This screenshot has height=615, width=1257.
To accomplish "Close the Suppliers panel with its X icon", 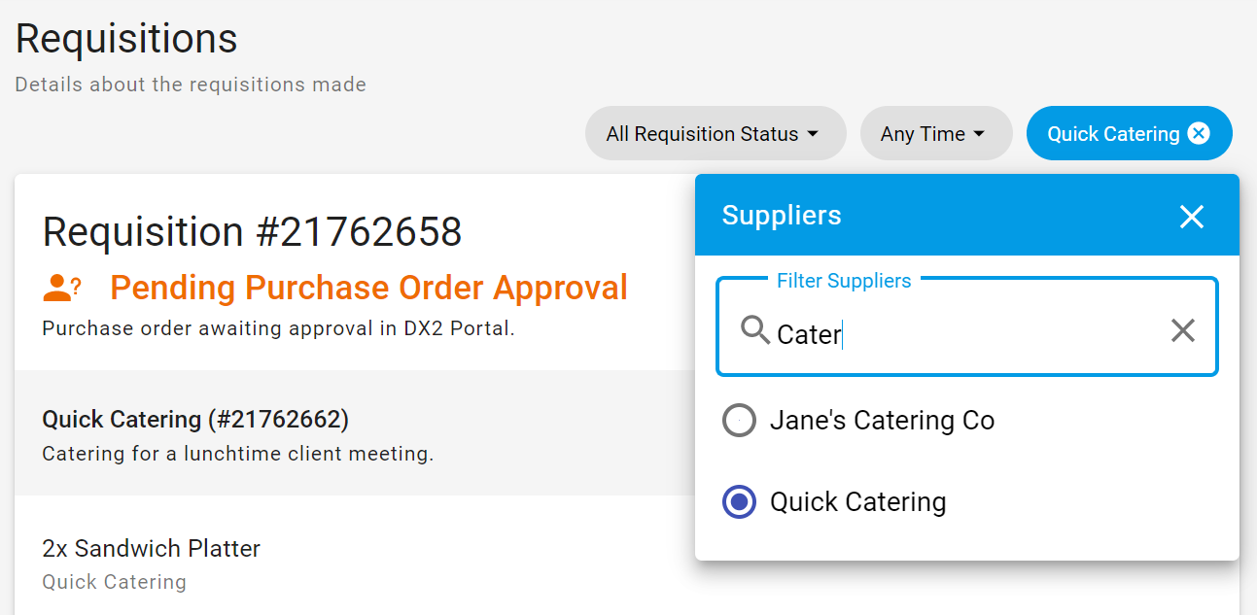I will 1191,217.
